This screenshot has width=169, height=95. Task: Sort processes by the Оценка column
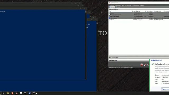(138, 11)
